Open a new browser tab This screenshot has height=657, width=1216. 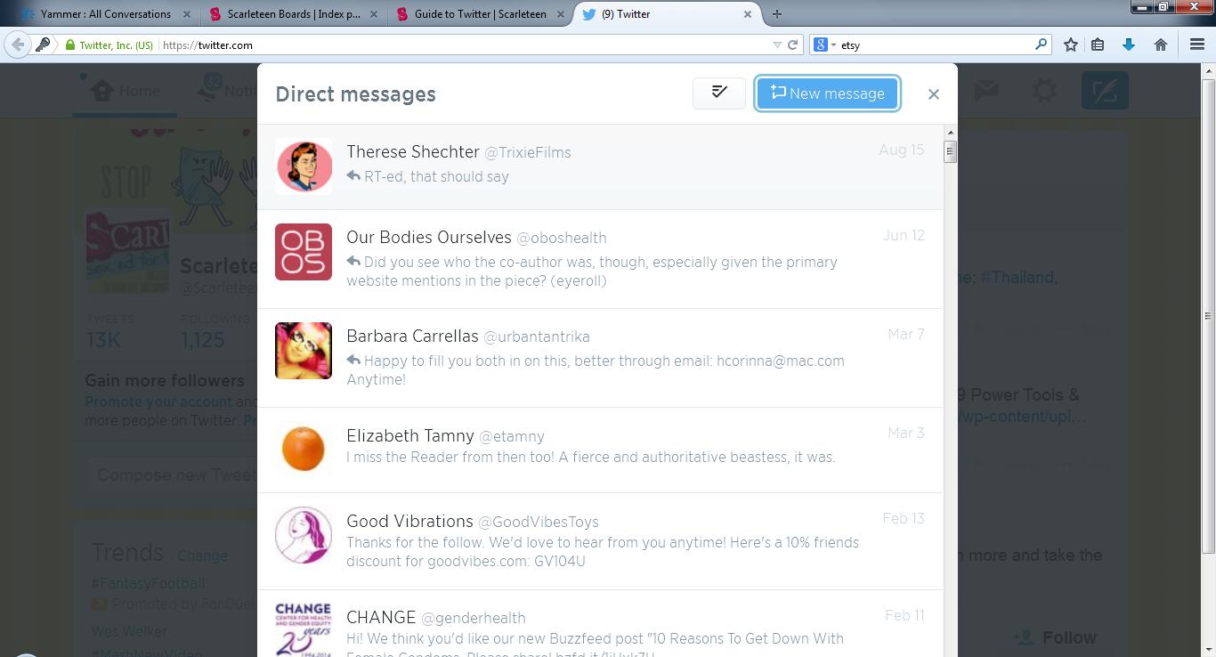[x=777, y=14]
